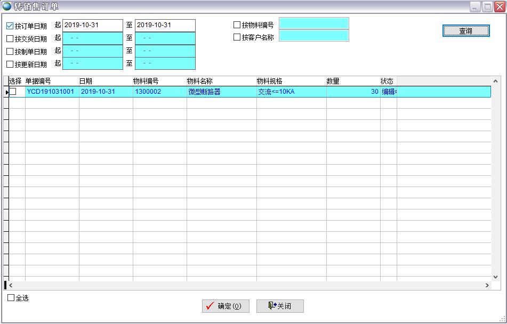Click the customer name input field
Screen dimensions: 507x324
(x=313, y=36)
